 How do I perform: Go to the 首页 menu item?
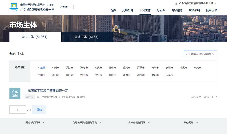[113, 10]
